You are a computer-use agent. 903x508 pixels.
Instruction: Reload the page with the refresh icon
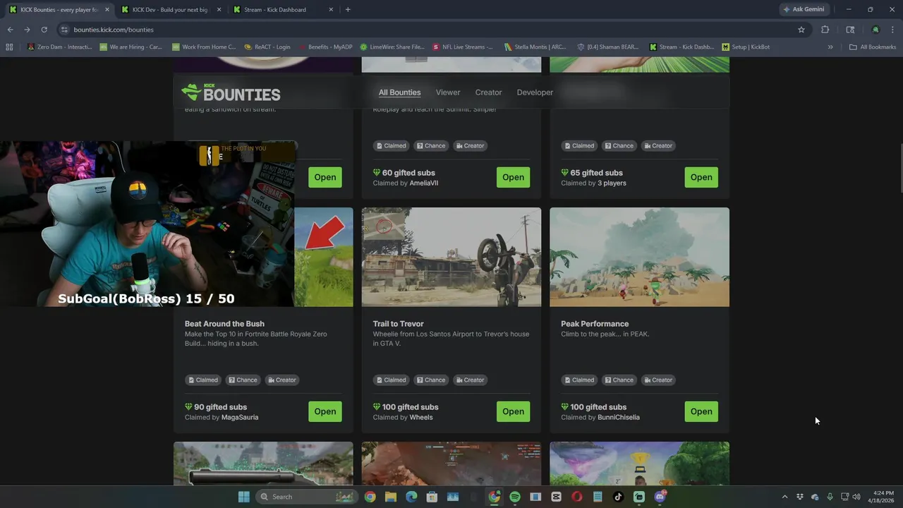click(x=44, y=30)
